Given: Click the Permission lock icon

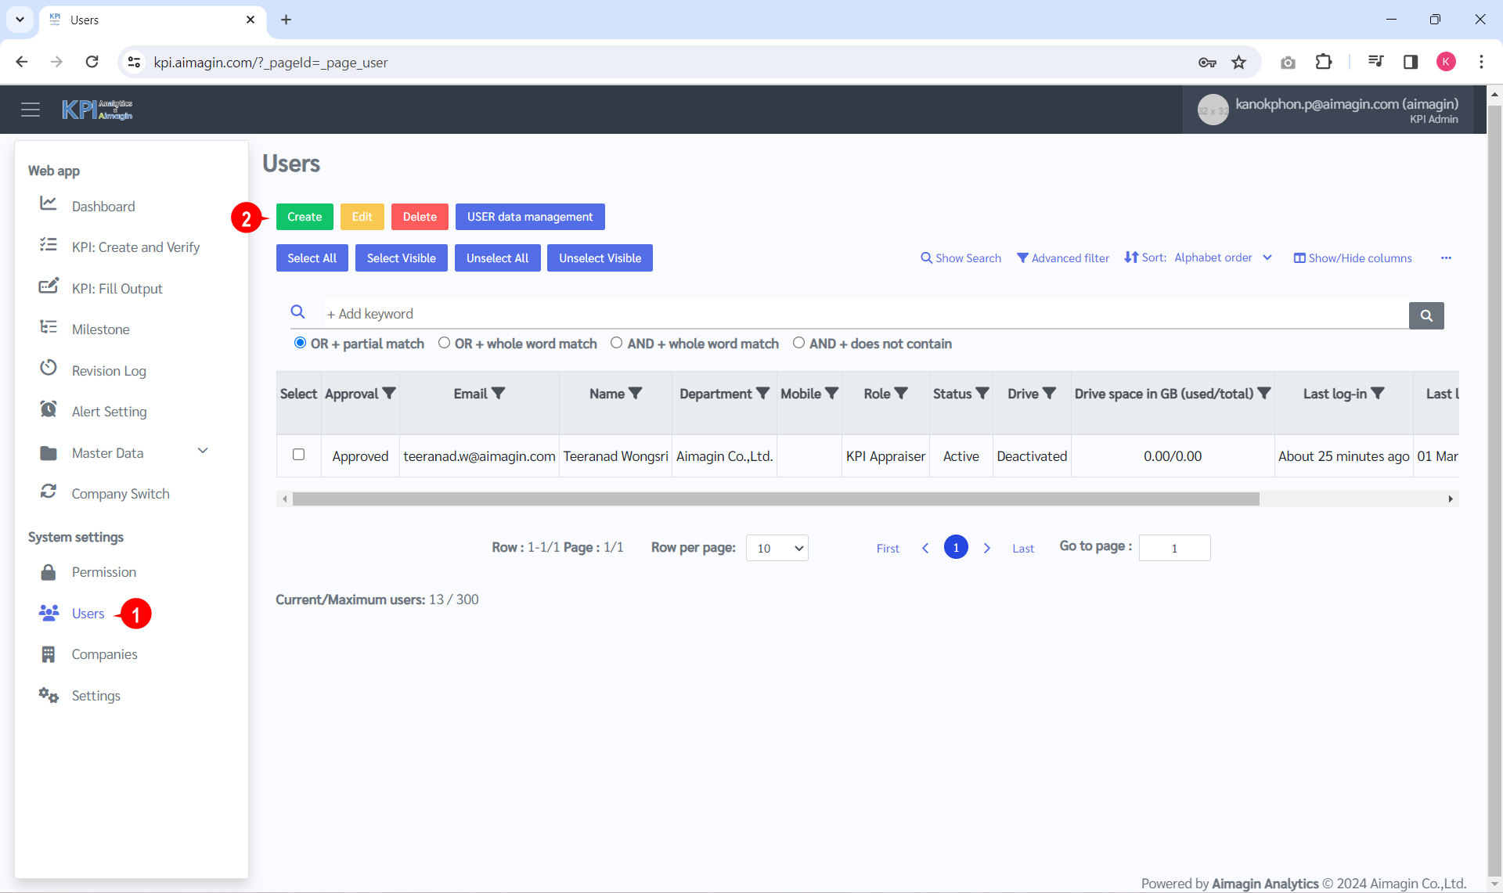Looking at the screenshot, I should click(x=48, y=572).
